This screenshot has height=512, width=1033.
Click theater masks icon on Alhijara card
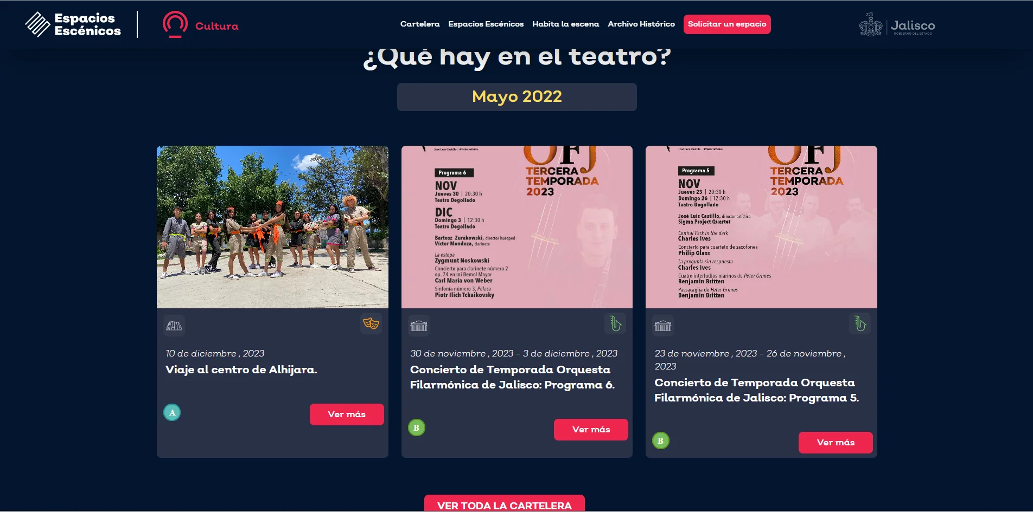pyautogui.click(x=371, y=323)
